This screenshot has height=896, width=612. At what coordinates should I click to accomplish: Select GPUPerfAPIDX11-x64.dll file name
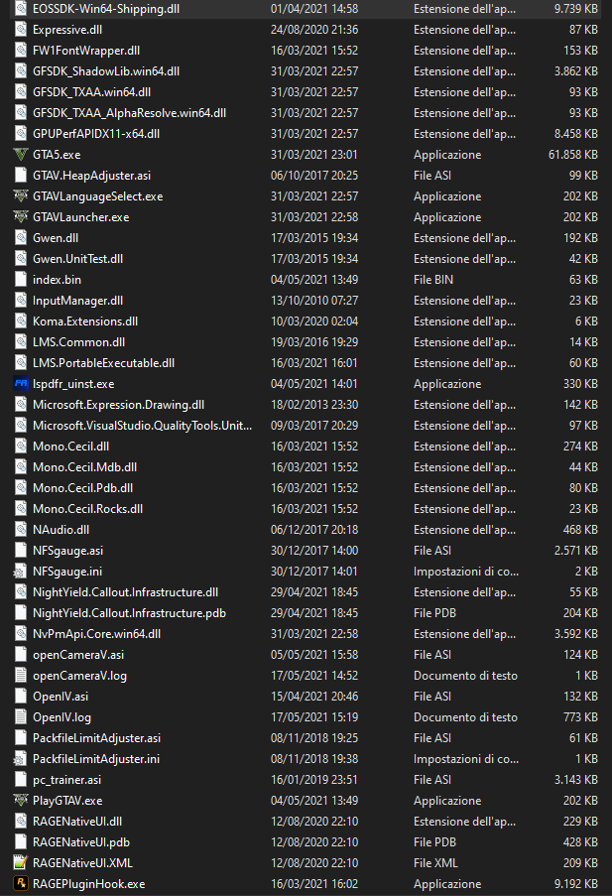point(96,134)
